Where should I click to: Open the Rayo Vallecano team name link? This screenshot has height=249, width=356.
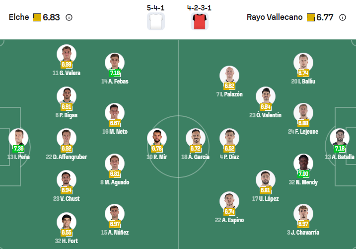(x=275, y=17)
